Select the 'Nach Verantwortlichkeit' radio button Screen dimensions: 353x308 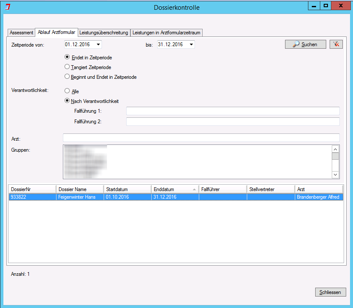tap(67, 101)
